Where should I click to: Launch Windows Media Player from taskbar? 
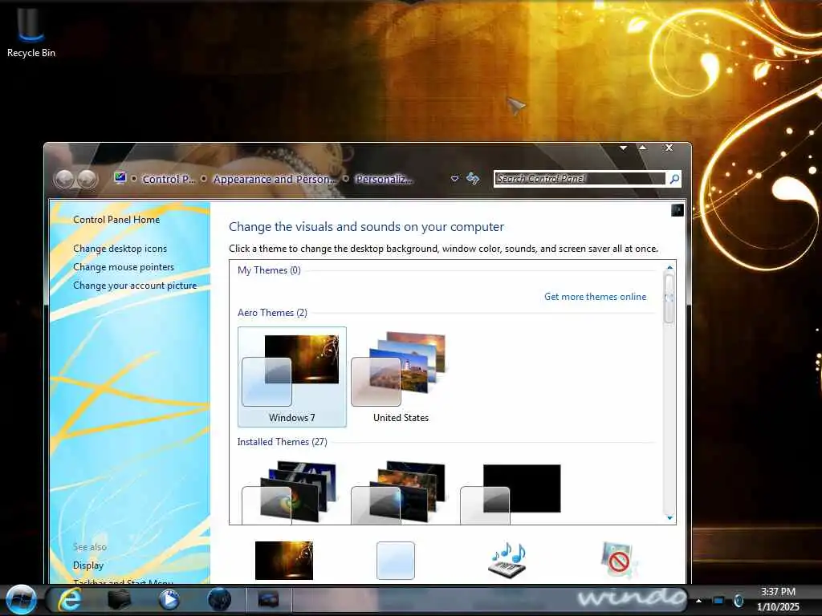(x=169, y=600)
